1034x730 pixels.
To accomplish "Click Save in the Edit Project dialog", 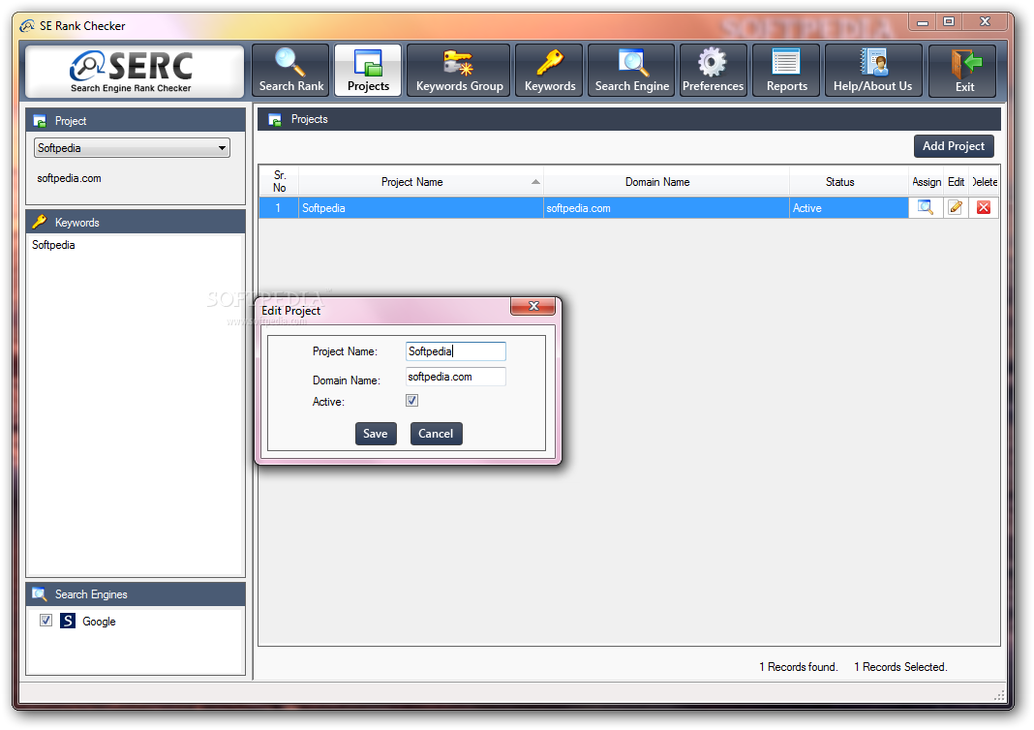I will (376, 433).
